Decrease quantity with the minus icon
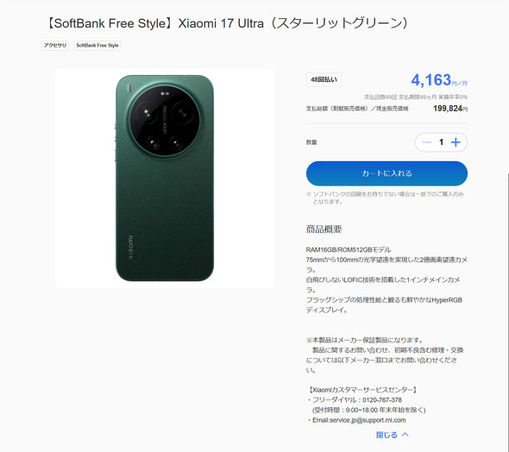Viewport: 509px width, 452px height. 426,142
